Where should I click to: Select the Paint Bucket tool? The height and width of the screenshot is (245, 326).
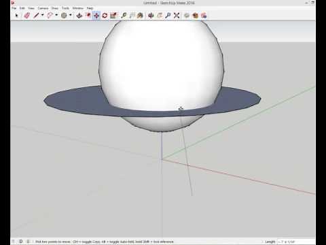(141, 16)
